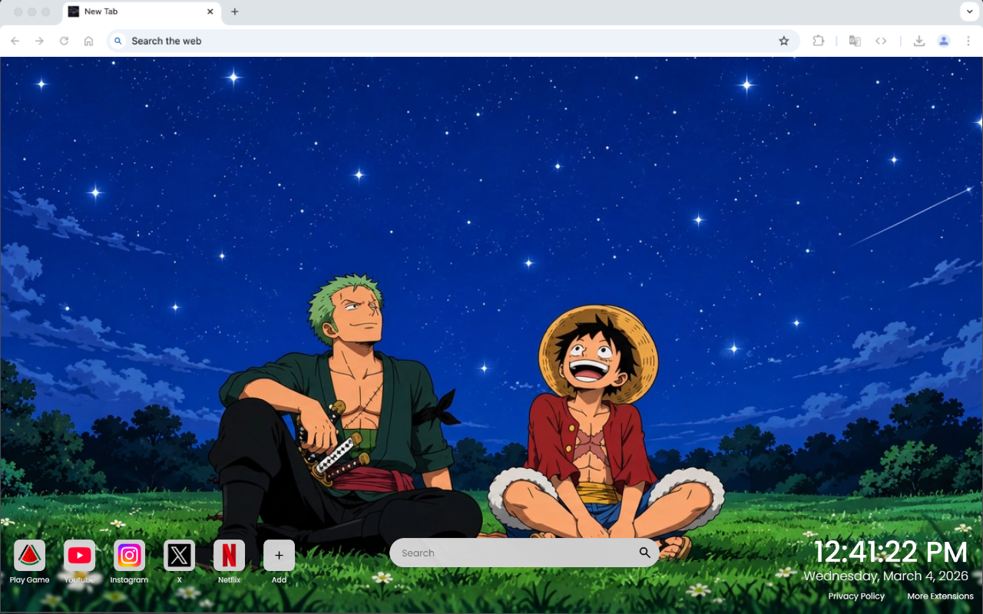Reload the current page

coord(64,41)
